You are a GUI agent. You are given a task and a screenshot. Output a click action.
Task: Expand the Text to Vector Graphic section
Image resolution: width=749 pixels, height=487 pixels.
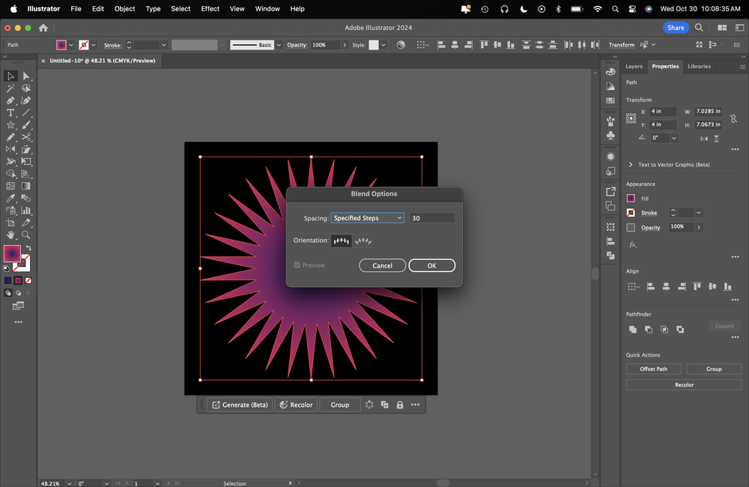point(631,165)
